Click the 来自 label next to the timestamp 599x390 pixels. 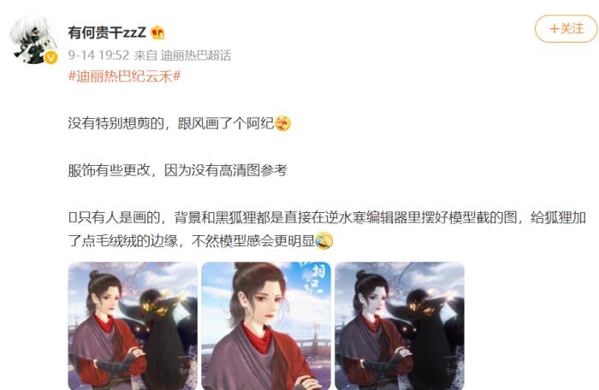[x=145, y=56]
